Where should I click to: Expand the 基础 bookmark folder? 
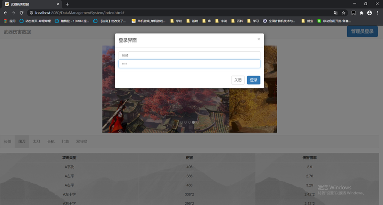point(192,21)
